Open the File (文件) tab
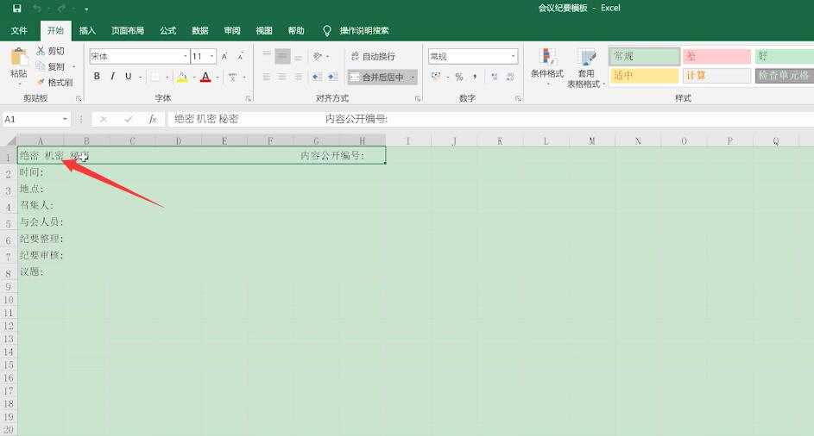 click(19, 30)
